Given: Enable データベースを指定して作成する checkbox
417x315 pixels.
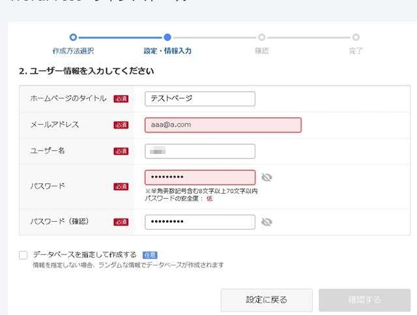Looking at the screenshot, I should click(x=23, y=255).
